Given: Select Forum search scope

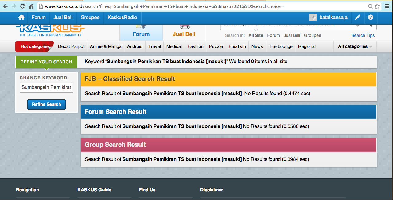Looking at the screenshot, I should (x=274, y=35).
